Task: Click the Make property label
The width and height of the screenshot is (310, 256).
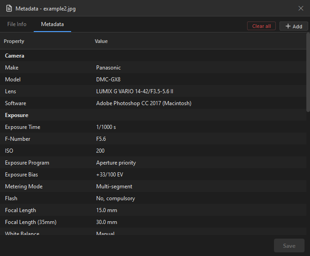Action: click(x=12, y=68)
